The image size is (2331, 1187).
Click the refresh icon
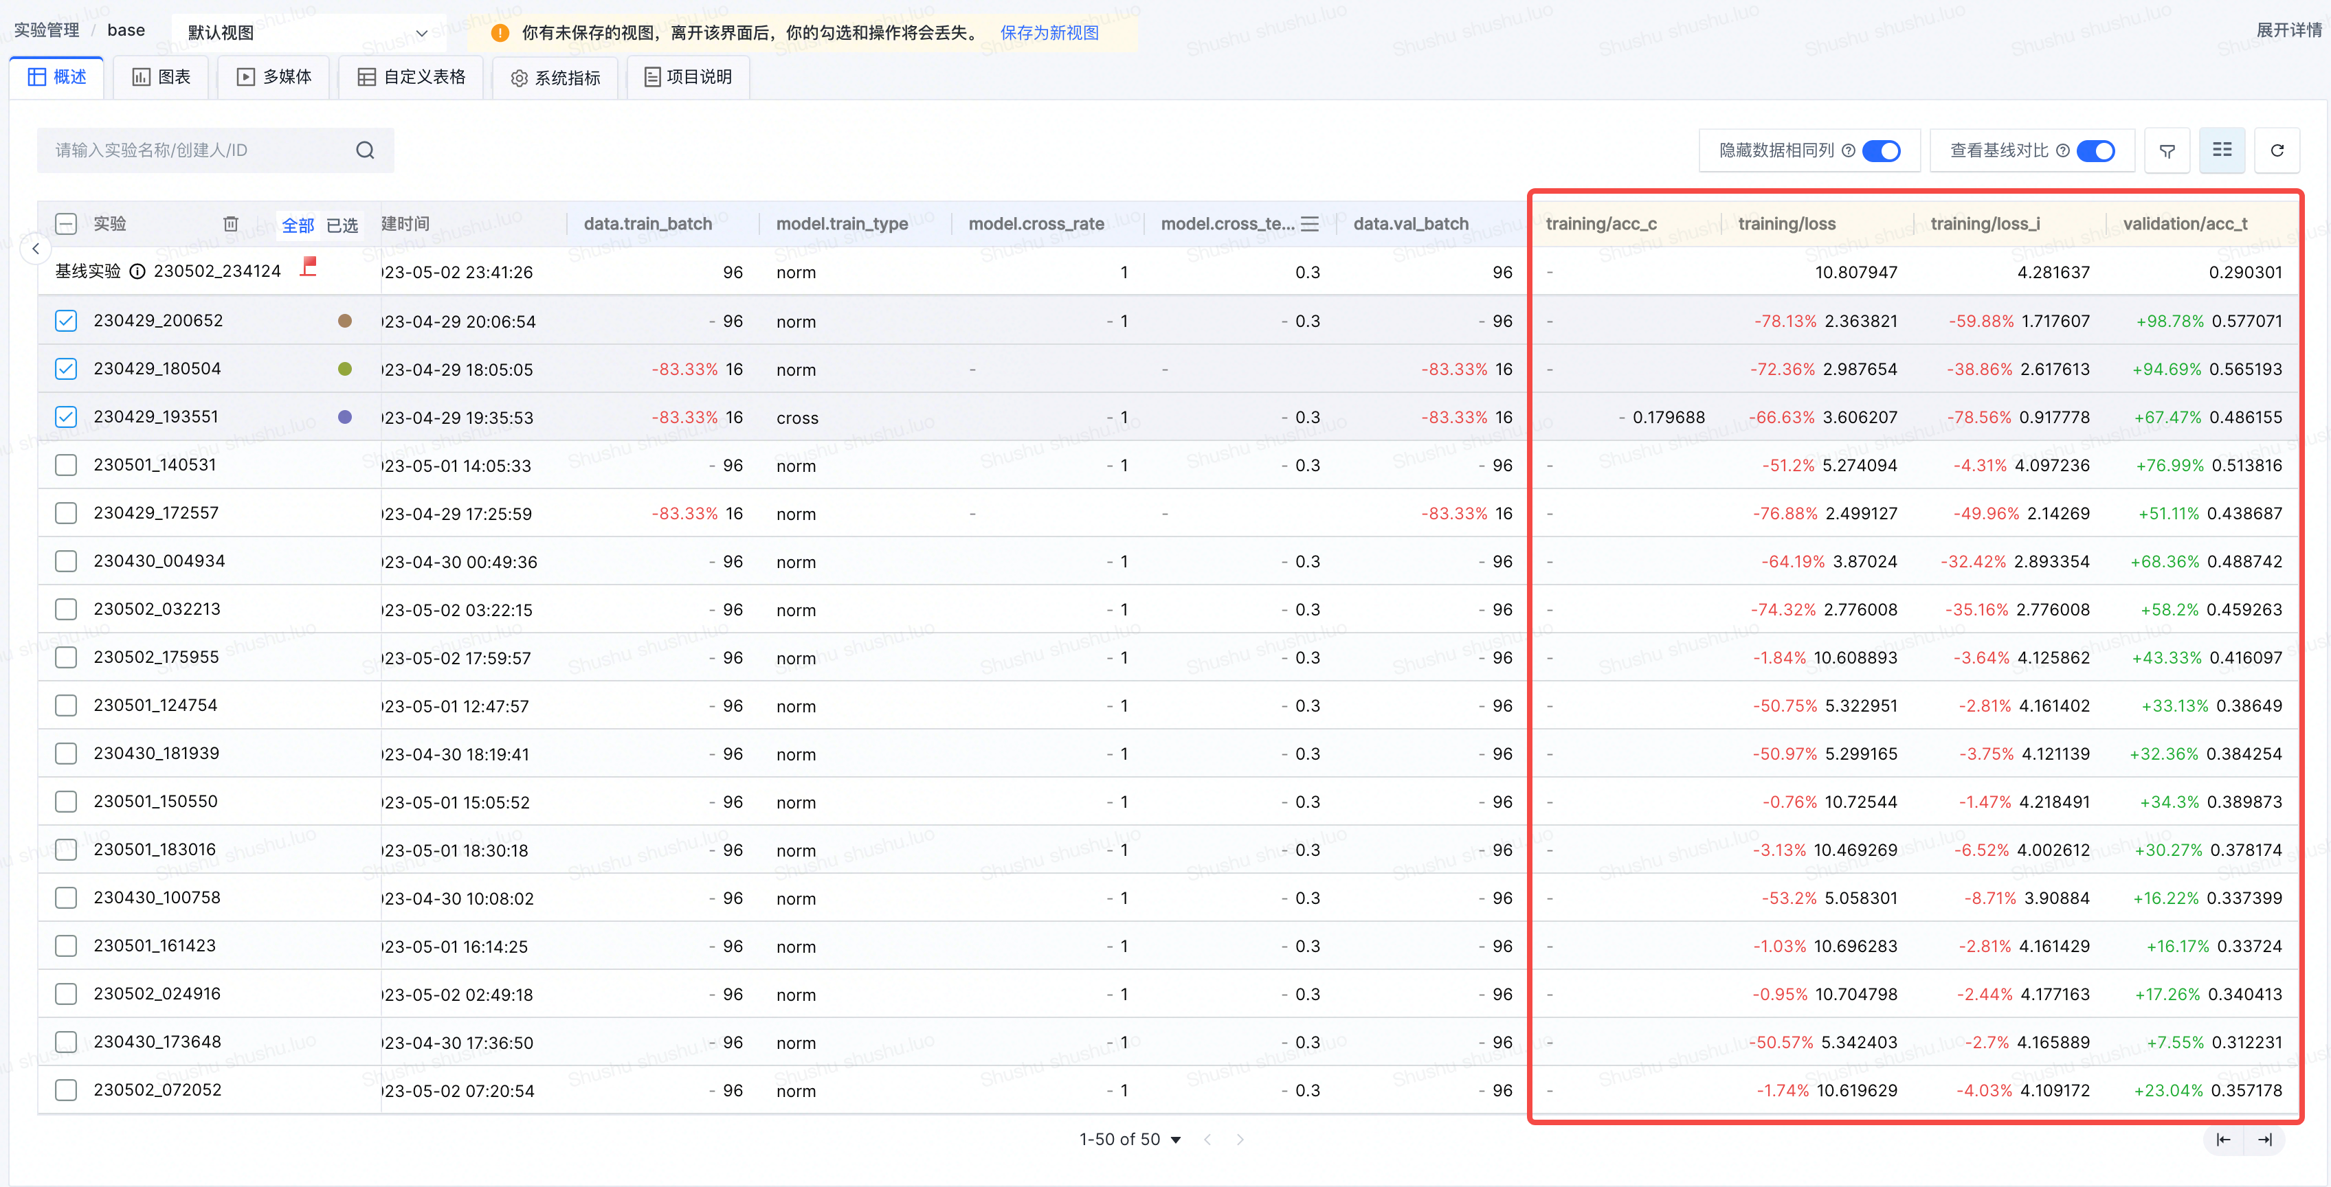[2277, 151]
